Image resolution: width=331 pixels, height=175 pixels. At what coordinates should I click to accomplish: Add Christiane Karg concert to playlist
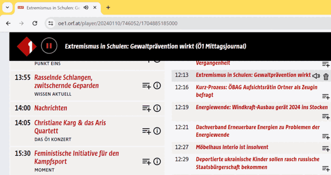coord(147,131)
